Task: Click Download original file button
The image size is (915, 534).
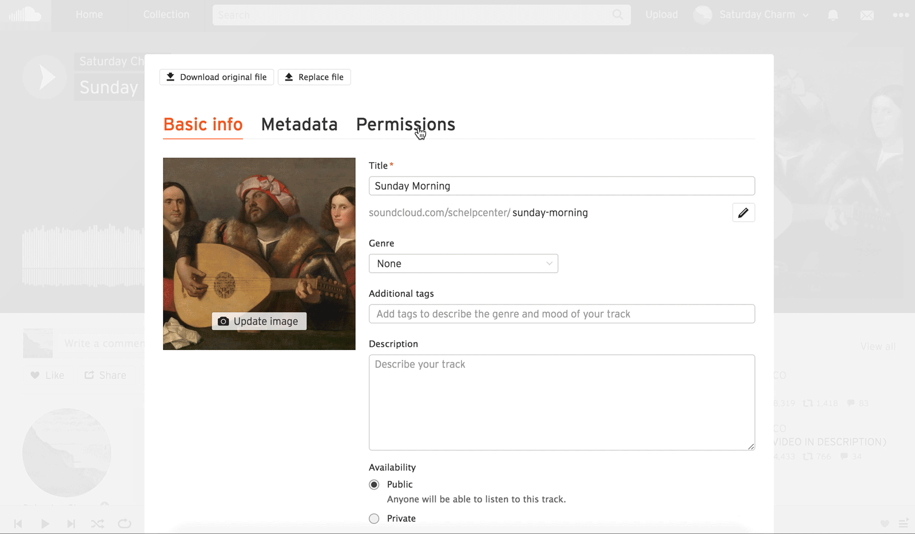Action: [217, 77]
